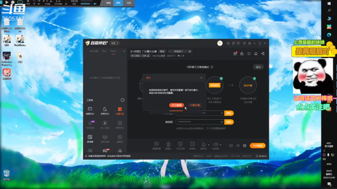Click the orange start streaming button in circle 3
Viewport: 337px width, 189px height.
tap(214, 85)
